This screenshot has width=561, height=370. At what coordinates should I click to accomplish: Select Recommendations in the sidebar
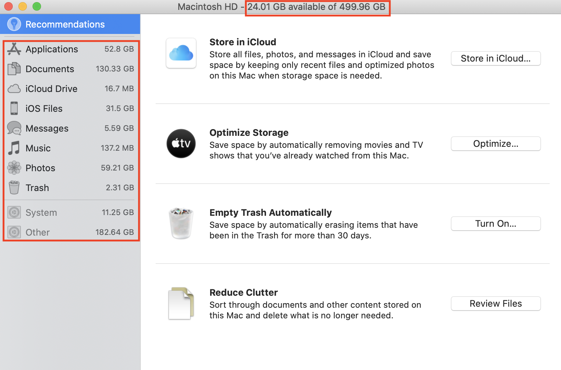click(x=70, y=24)
